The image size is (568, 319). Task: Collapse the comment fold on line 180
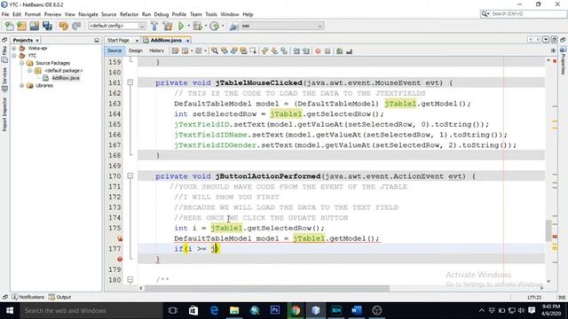pos(130,280)
